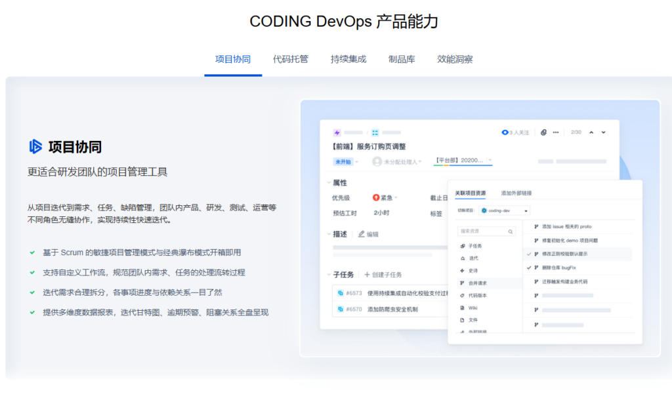
Task: Switch to the 添加外部链接 tab
Action: click(516, 193)
